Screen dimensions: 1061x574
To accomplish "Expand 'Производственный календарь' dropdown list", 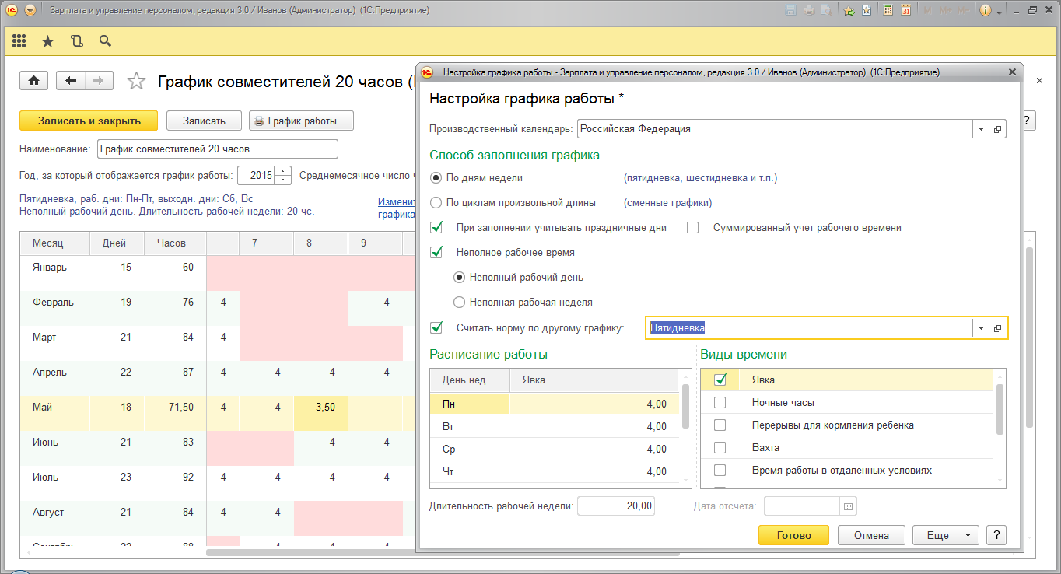I will [x=981, y=129].
